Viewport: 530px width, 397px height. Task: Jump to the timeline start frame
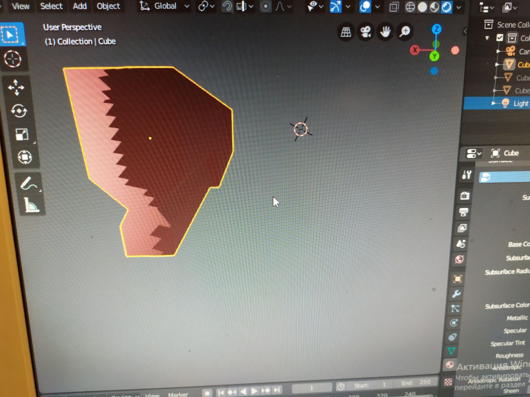[x=221, y=392]
